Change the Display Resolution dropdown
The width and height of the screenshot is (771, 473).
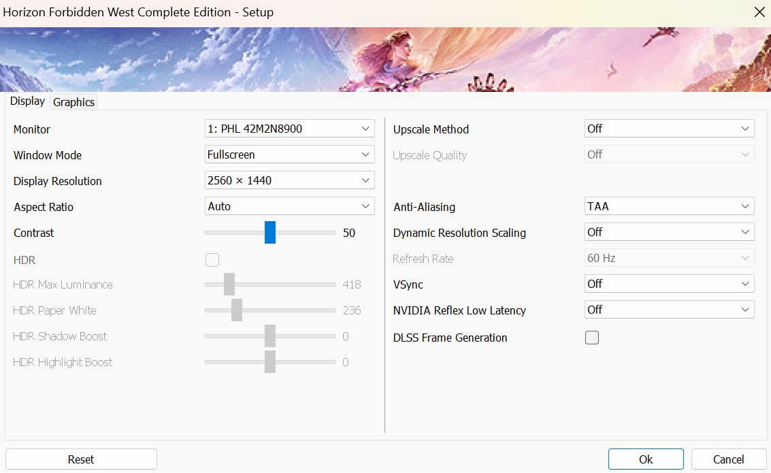(289, 180)
